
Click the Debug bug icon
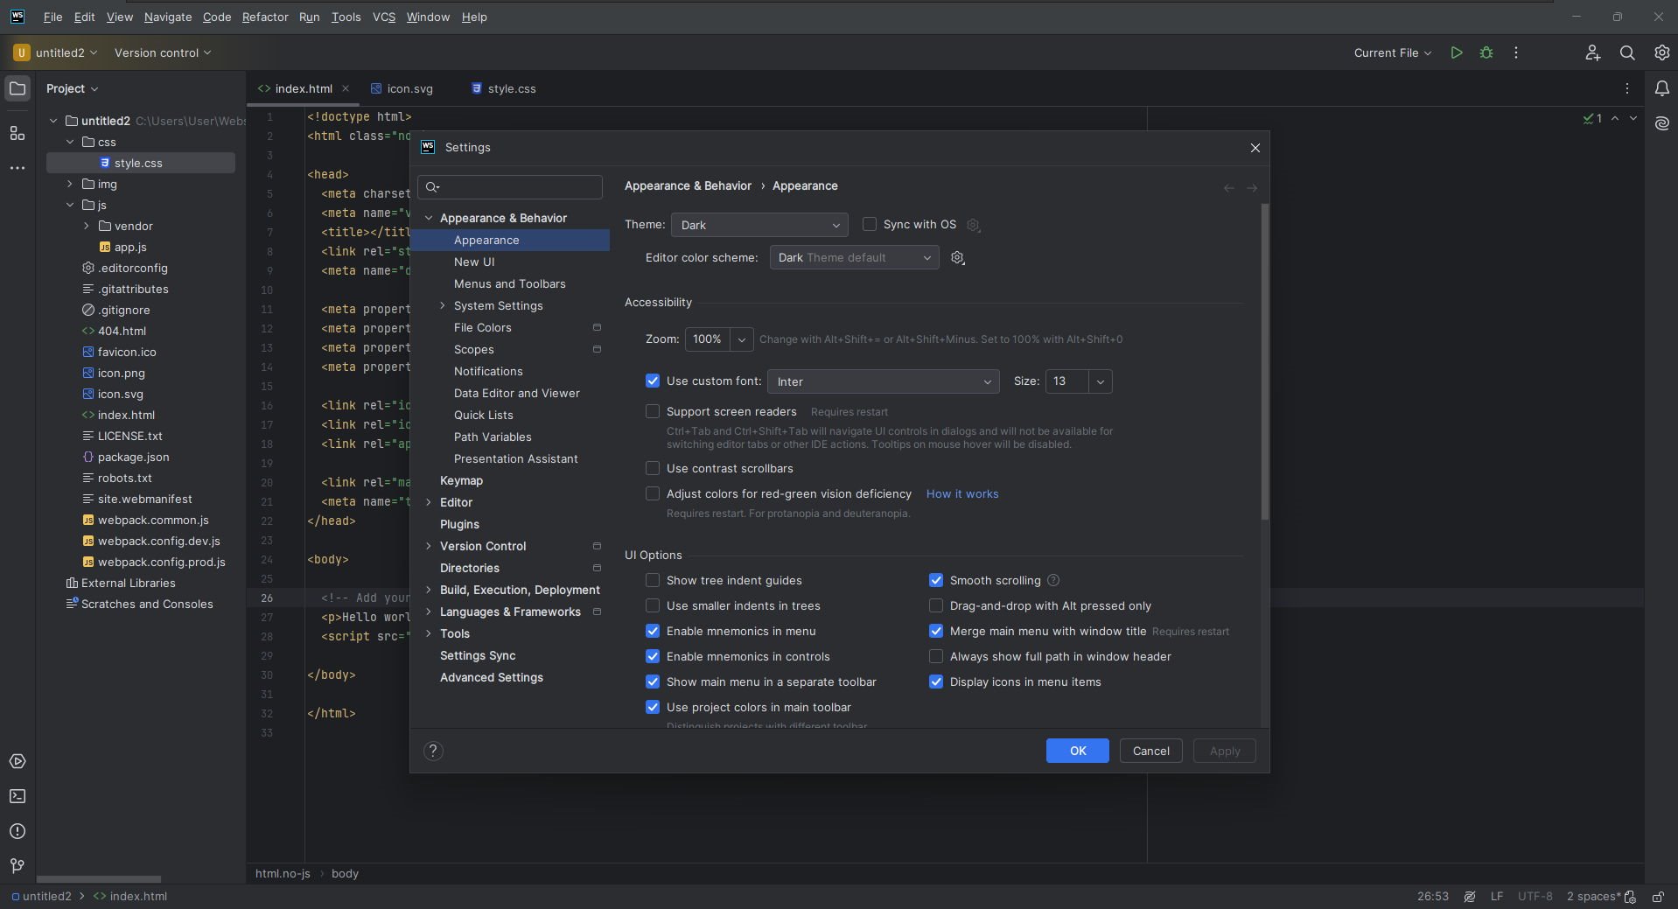(x=1486, y=52)
